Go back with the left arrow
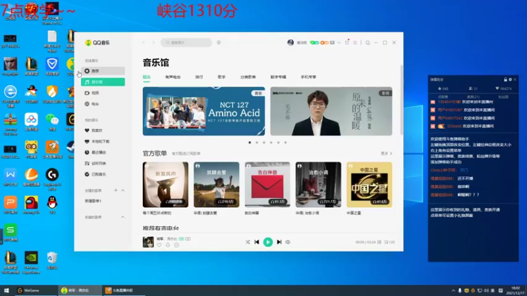Screen dimensions: 527x296 (144, 43)
